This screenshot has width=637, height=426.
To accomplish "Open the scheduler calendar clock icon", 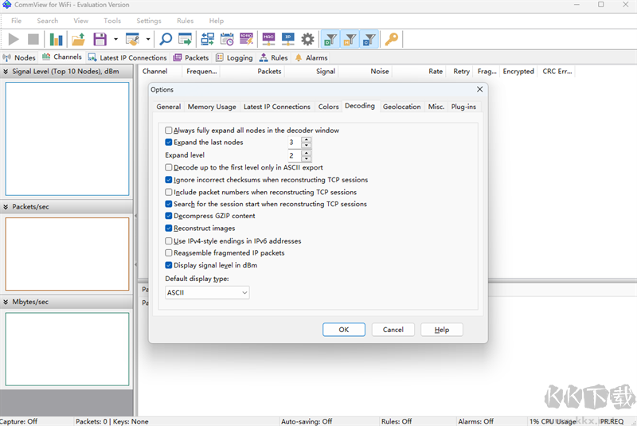I will click(227, 39).
